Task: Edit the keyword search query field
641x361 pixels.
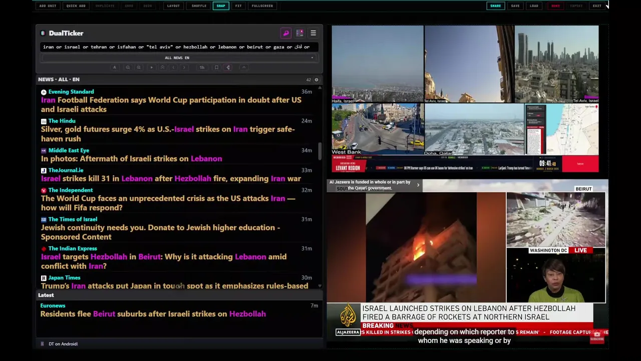Action: [179, 47]
